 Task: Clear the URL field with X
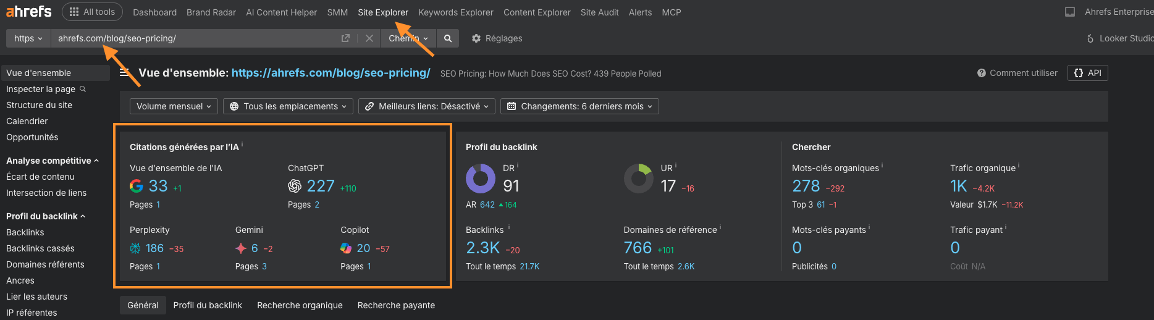(369, 38)
